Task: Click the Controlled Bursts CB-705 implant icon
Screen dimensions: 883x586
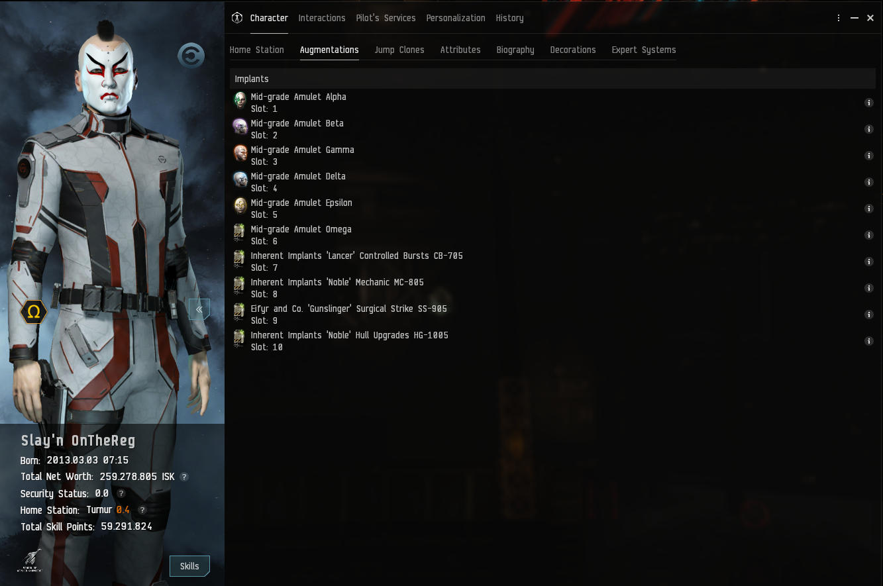Action: pyautogui.click(x=240, y=260)
